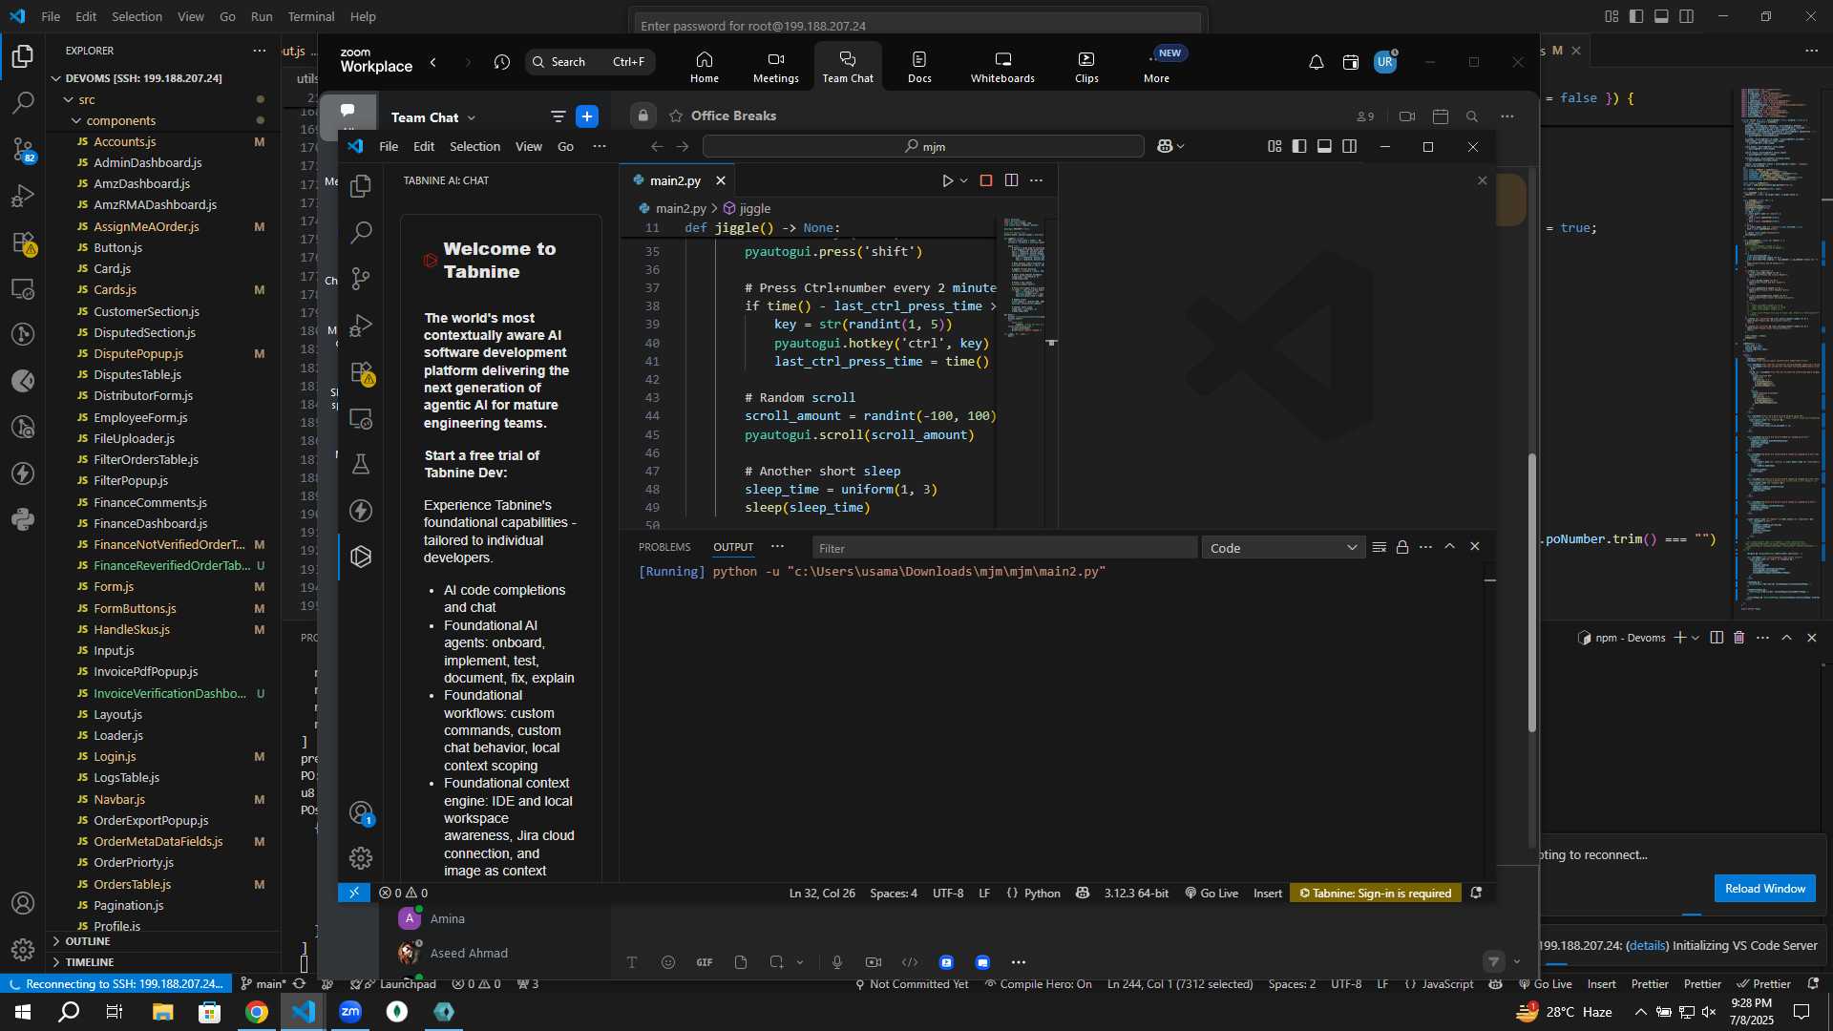The image size is (1833, 1031).
Task: Toggle primary side bar in front VS Code
Action: coord(1299,146)
